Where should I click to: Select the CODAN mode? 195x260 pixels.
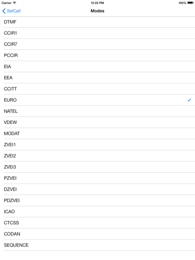97,234
